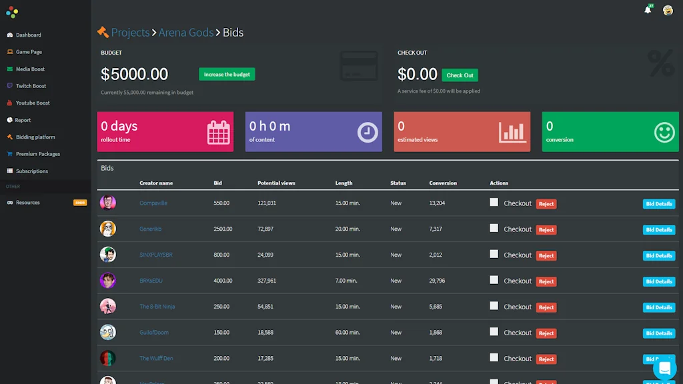Screen dimensions: 683x384
Task: Open the Dashboard from the sidebar
Action: click(27, 35)
